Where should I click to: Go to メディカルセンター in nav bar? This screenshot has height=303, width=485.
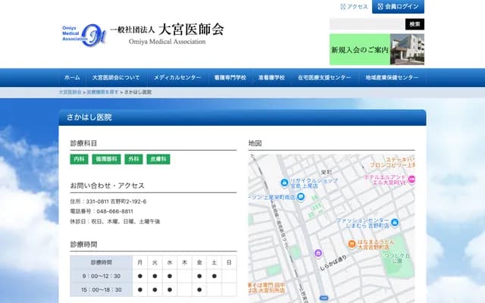coord(177,78)
